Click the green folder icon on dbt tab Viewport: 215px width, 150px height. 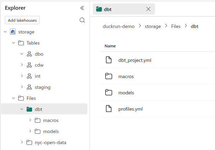tap(99, 9)
